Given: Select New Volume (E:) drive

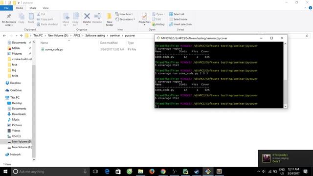Looking at the screenshot, I should [22, 147].
